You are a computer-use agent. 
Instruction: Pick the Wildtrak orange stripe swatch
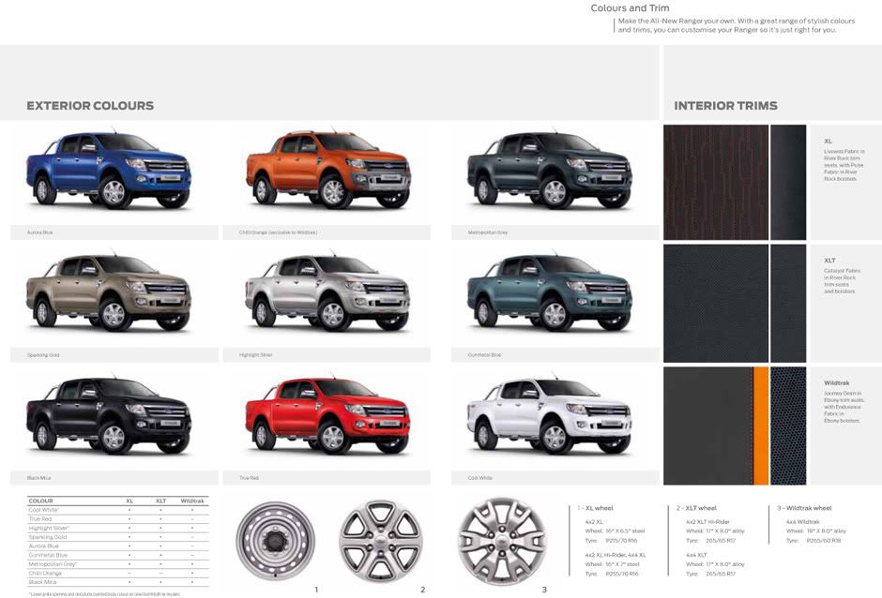761,426
